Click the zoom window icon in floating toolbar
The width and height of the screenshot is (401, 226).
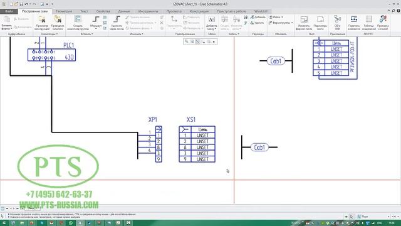(192, 41)
